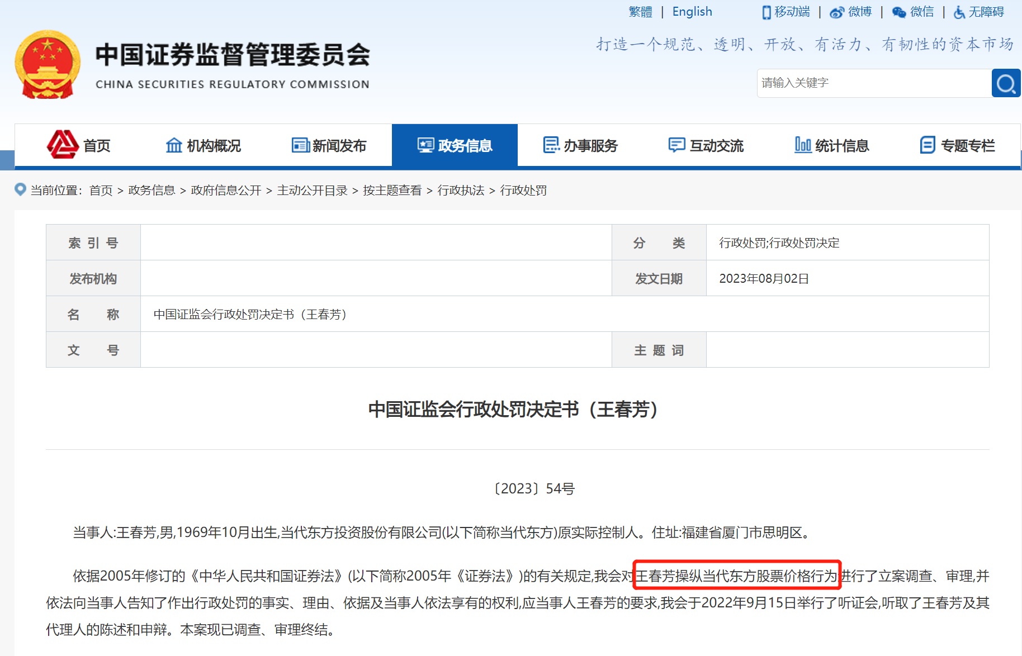The height and width of the screenshot is (656, 1022).
Task: Click the monitor icon beside 政务信息
Action: click(x=426, y=145)
